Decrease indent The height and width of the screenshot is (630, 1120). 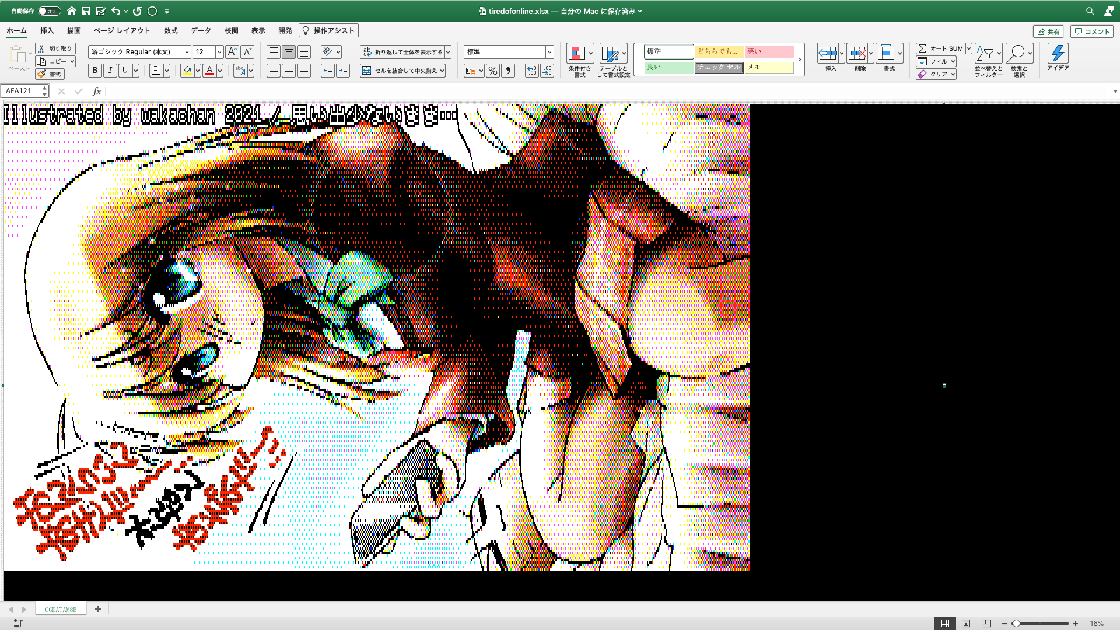click(x=328, y=71)
